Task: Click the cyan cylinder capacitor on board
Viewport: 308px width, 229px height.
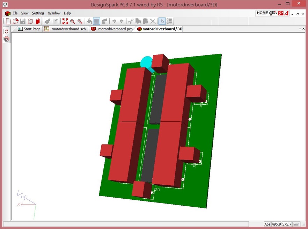Action: click(x=147, y=63)
